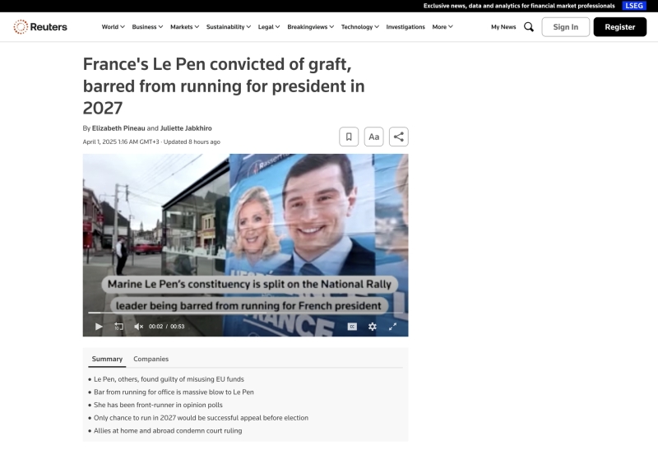The image size is (658, 450).
Task: Switch to the Companies tab
Action: click(x=151, y=359)
